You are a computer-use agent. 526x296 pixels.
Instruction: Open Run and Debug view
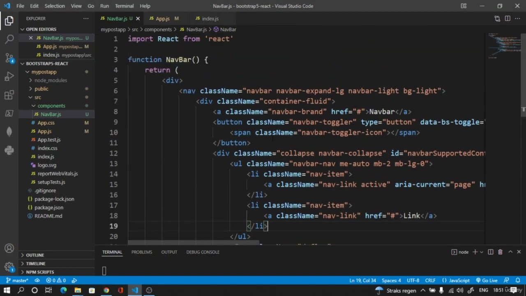[x=9, y=76]
